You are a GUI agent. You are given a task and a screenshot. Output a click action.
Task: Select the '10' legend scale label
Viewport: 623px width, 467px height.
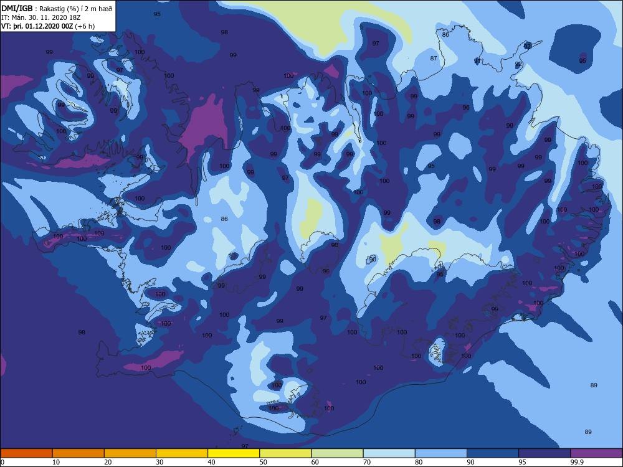coord(56,462)
